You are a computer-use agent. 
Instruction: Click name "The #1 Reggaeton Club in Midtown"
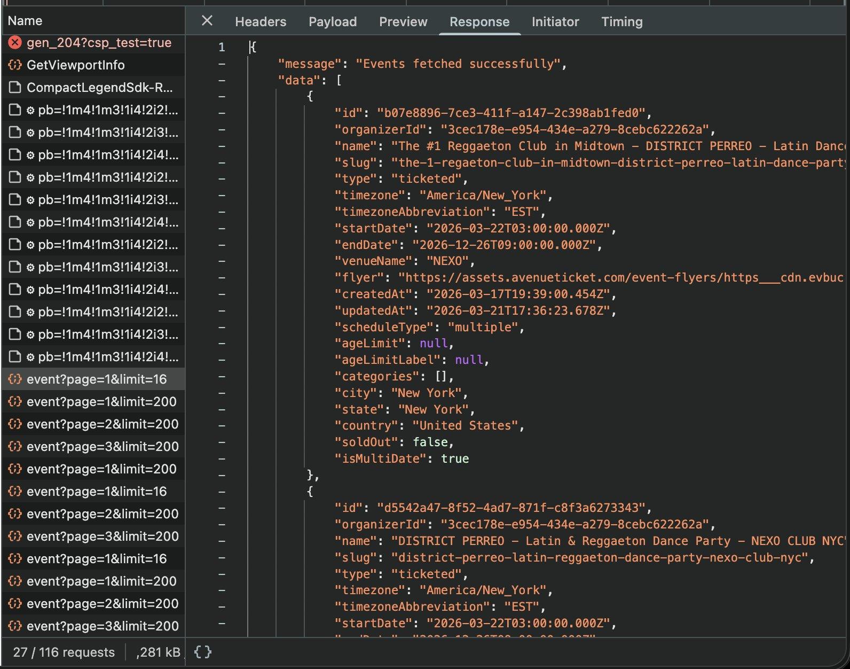coord(590,146)
